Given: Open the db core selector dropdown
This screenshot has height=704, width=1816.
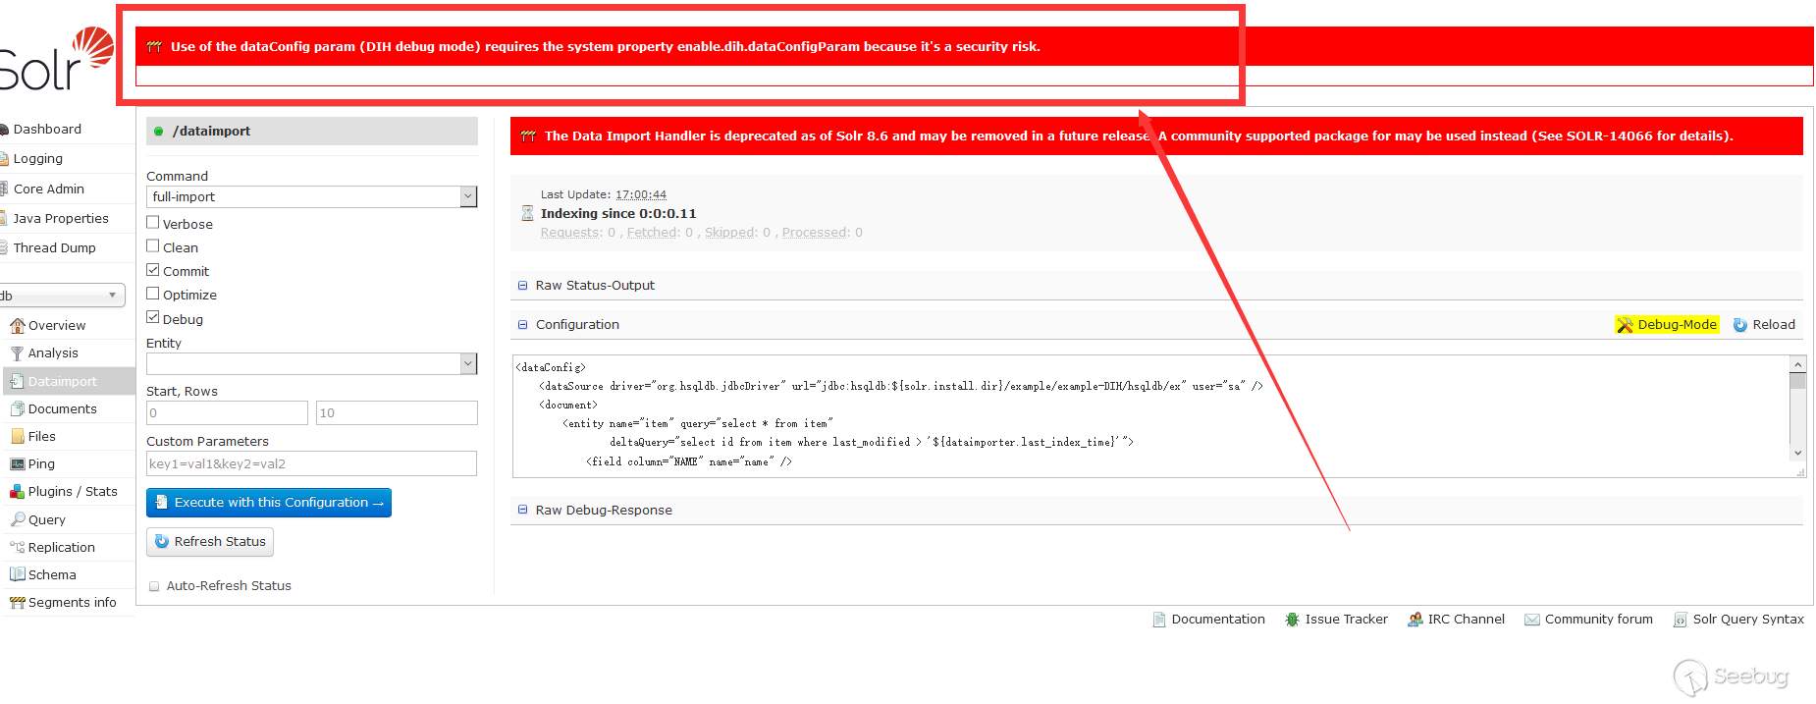Looking at the screenshot, I should click(x=61, y=296).
